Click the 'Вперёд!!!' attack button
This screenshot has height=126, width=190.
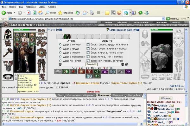(91, 64)
